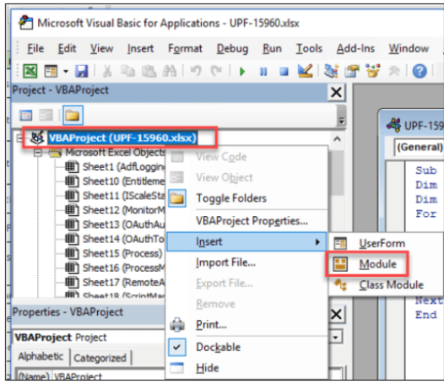The image size is (444, 384).
Task: Click the Toolbox hammer icon
Action: pyautogui.click(x=394, y=71)
